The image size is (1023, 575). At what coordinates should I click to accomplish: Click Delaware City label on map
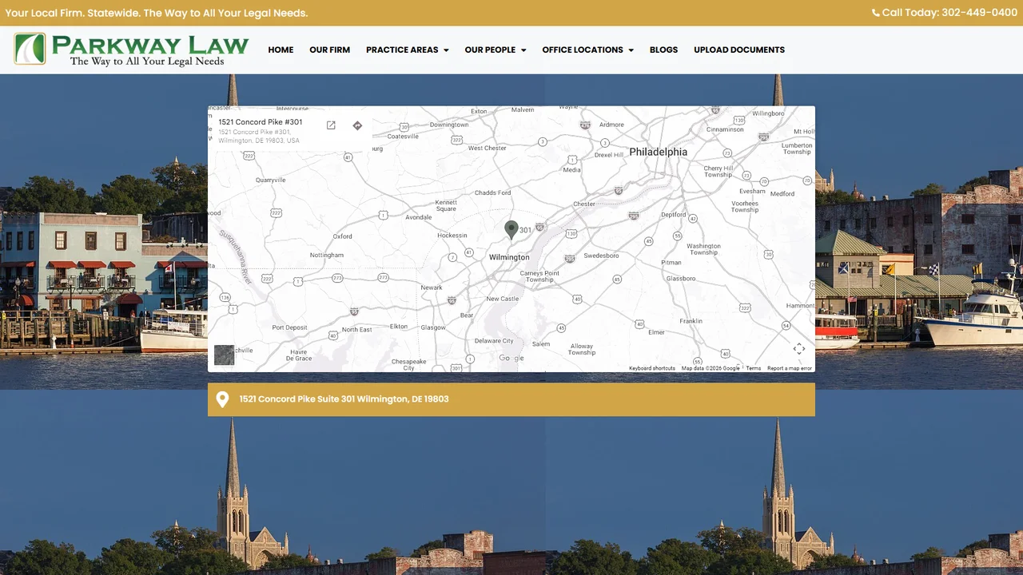[494, 341]
